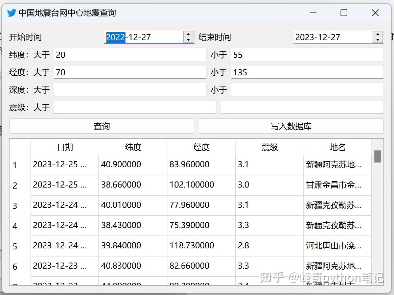
Task: Decrement the start date with down arrow
Action: pos(188,40)
